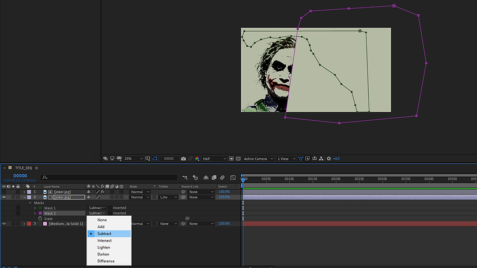Expand Medium Solid 1 layer properties
Viewport: 477px width, 268px height.
(x=24, y=224)
